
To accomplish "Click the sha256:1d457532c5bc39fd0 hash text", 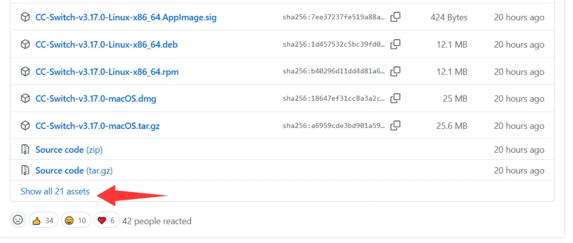I will click(x=334, y=45).
